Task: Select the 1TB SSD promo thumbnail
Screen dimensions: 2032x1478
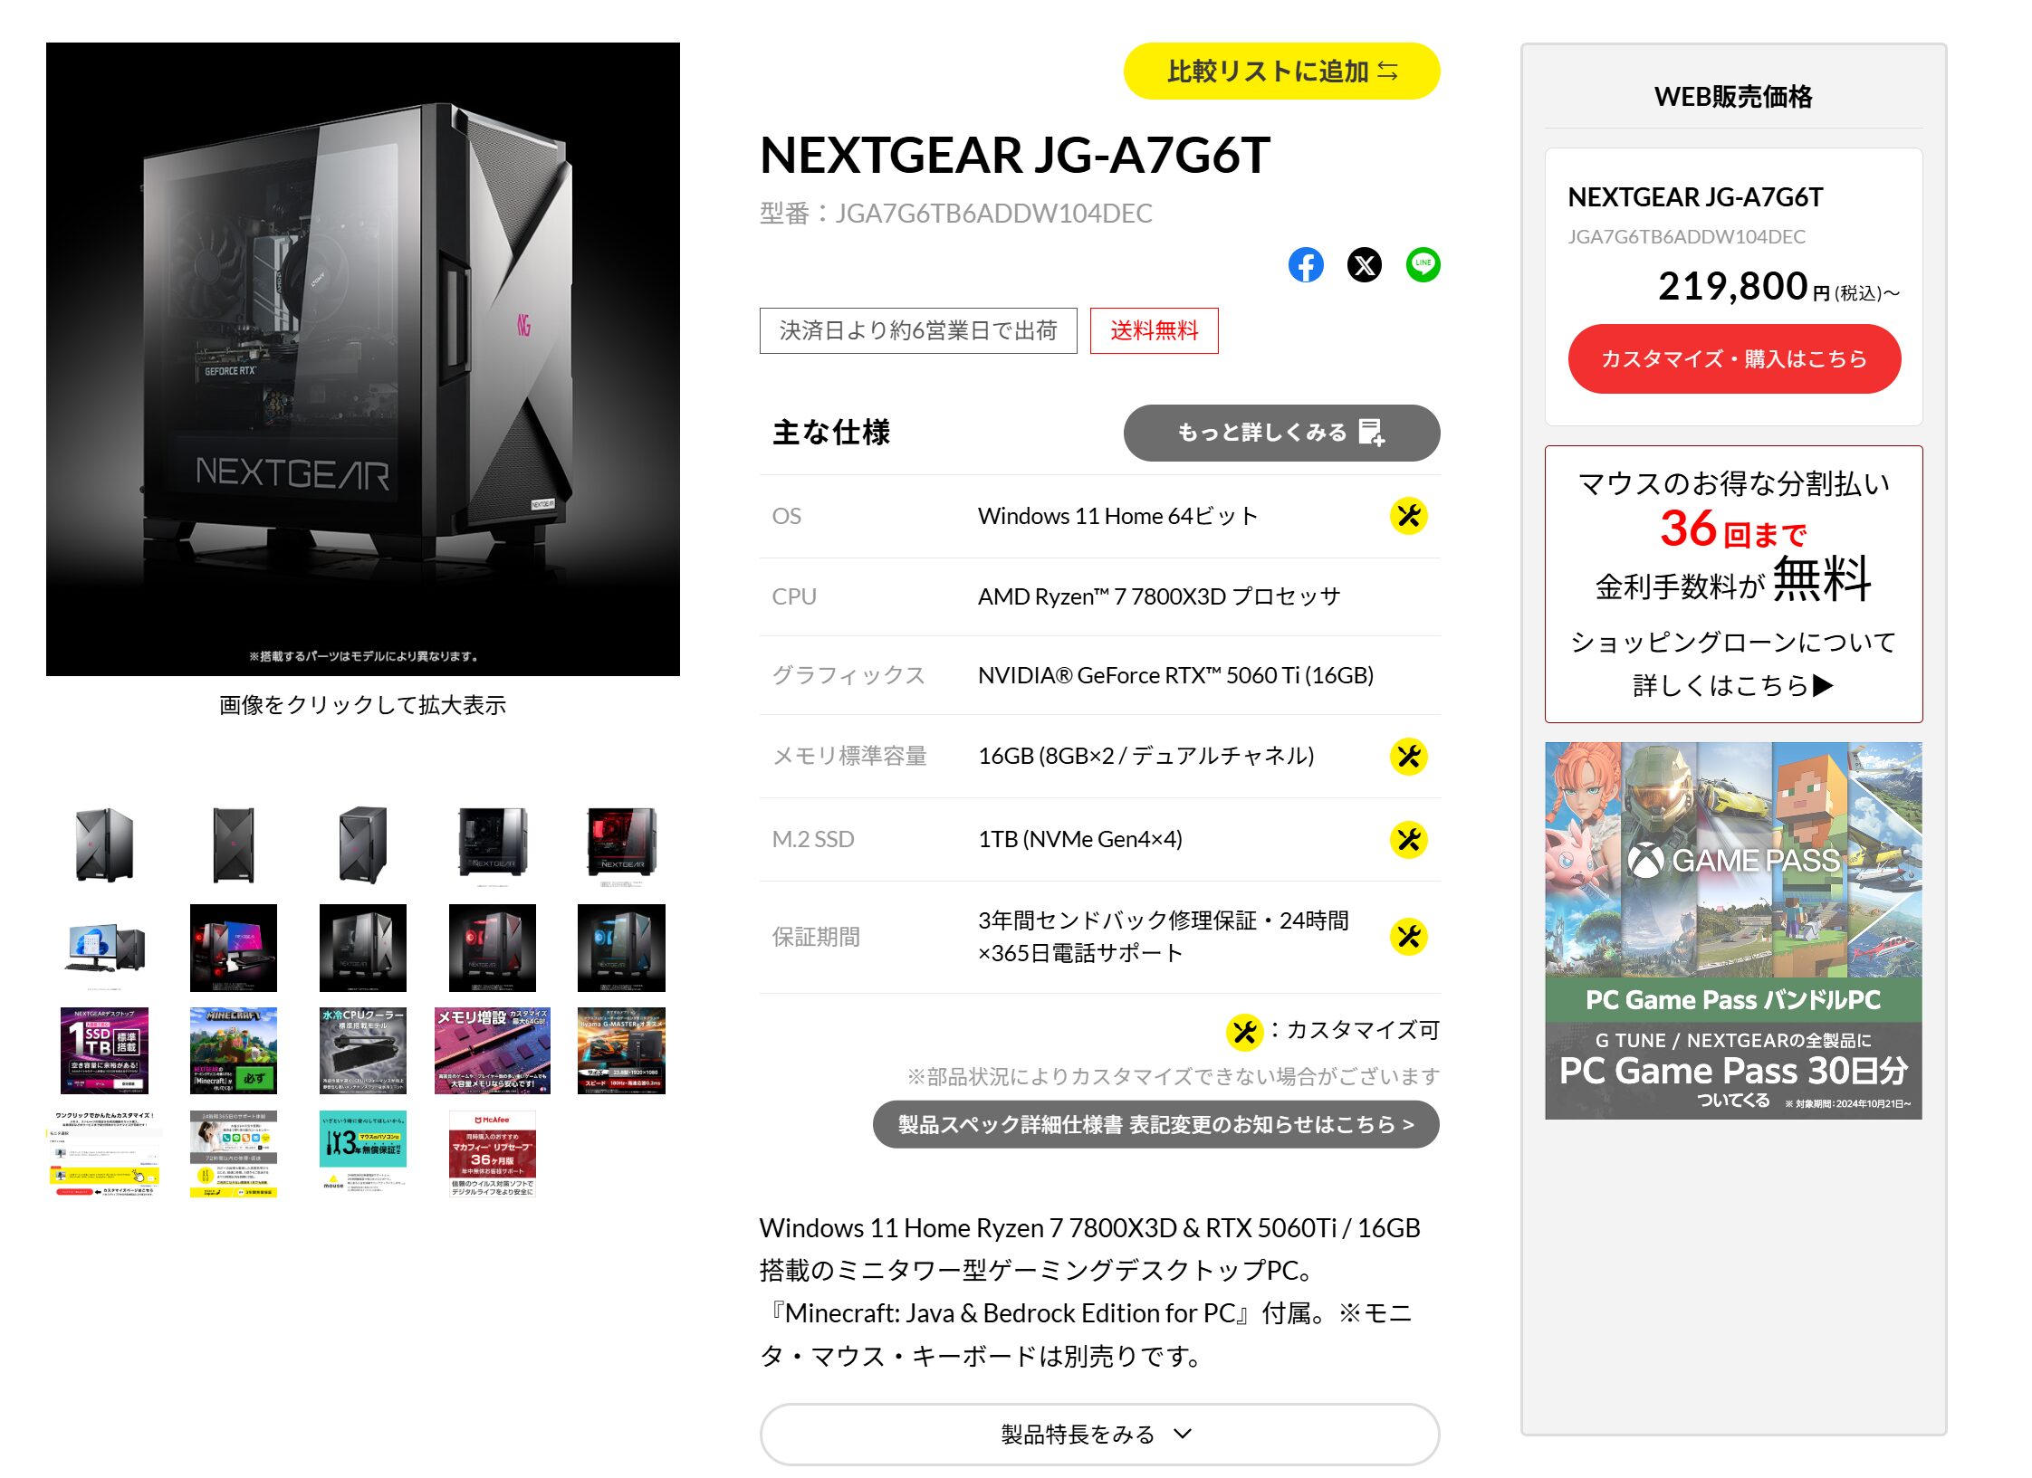Action: (104, 1051)
